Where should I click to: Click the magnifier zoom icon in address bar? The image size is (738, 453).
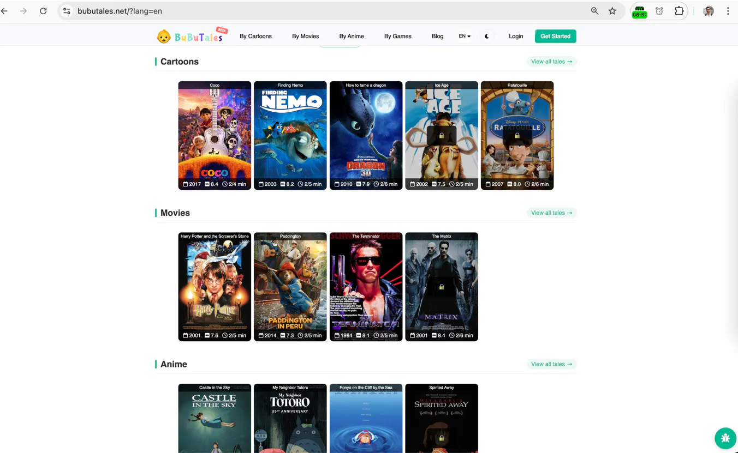(x=594, y=11)
